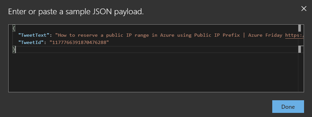This screenshot has height=117, width=312.
Task: Click the scrollbar thumb at top of editor
Action: point(300,28)
